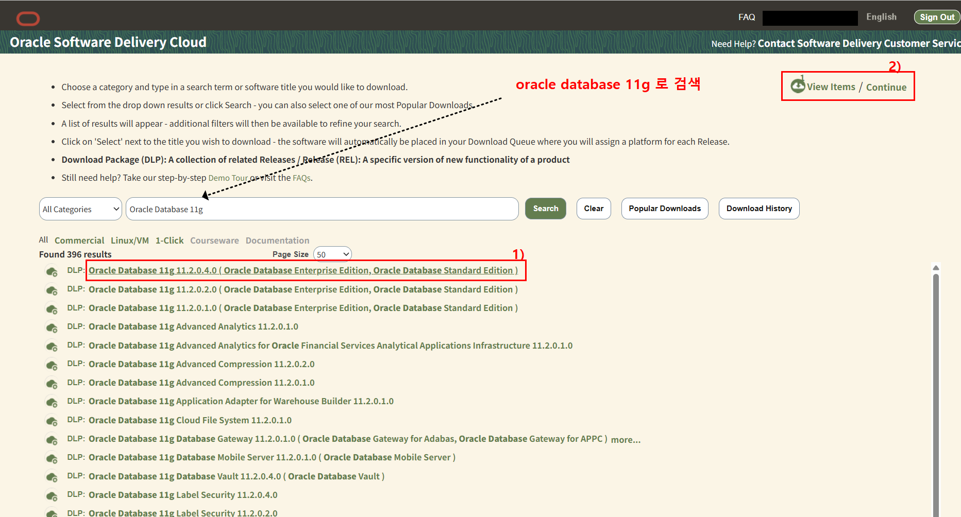961x517 pixels.
Task: Open Oracle Database 11g 11.2.0.1.0 Enterprise Edition link
Action: [x=303, y=308]
